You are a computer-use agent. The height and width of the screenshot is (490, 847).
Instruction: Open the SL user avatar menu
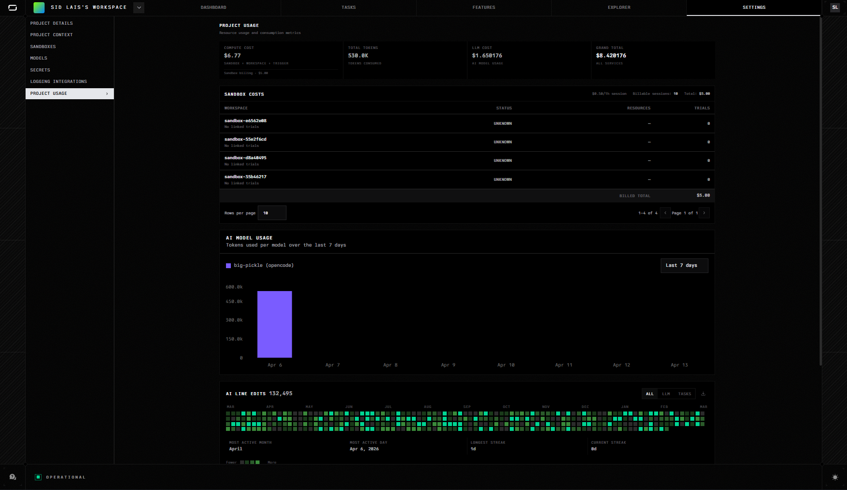[835, 7]
